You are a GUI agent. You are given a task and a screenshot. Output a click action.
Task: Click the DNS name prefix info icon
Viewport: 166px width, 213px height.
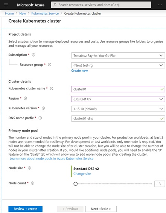[40, 118]
